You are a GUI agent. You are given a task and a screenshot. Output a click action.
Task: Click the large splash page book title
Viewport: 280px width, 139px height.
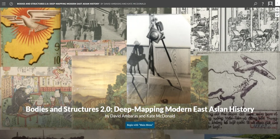click(140, 109)
